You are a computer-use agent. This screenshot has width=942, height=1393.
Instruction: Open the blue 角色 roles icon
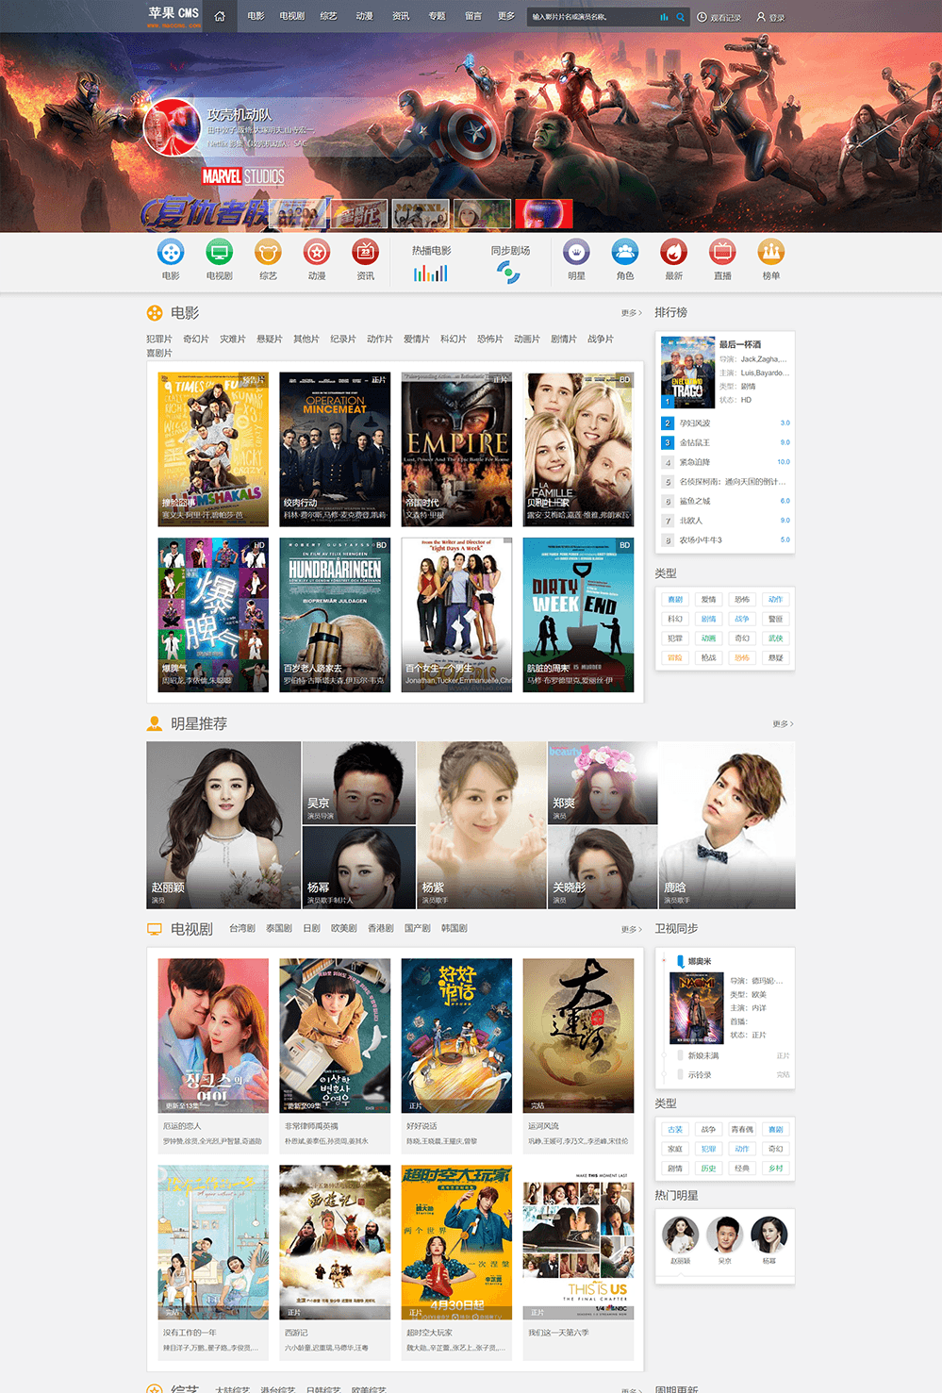coord(625,252)
